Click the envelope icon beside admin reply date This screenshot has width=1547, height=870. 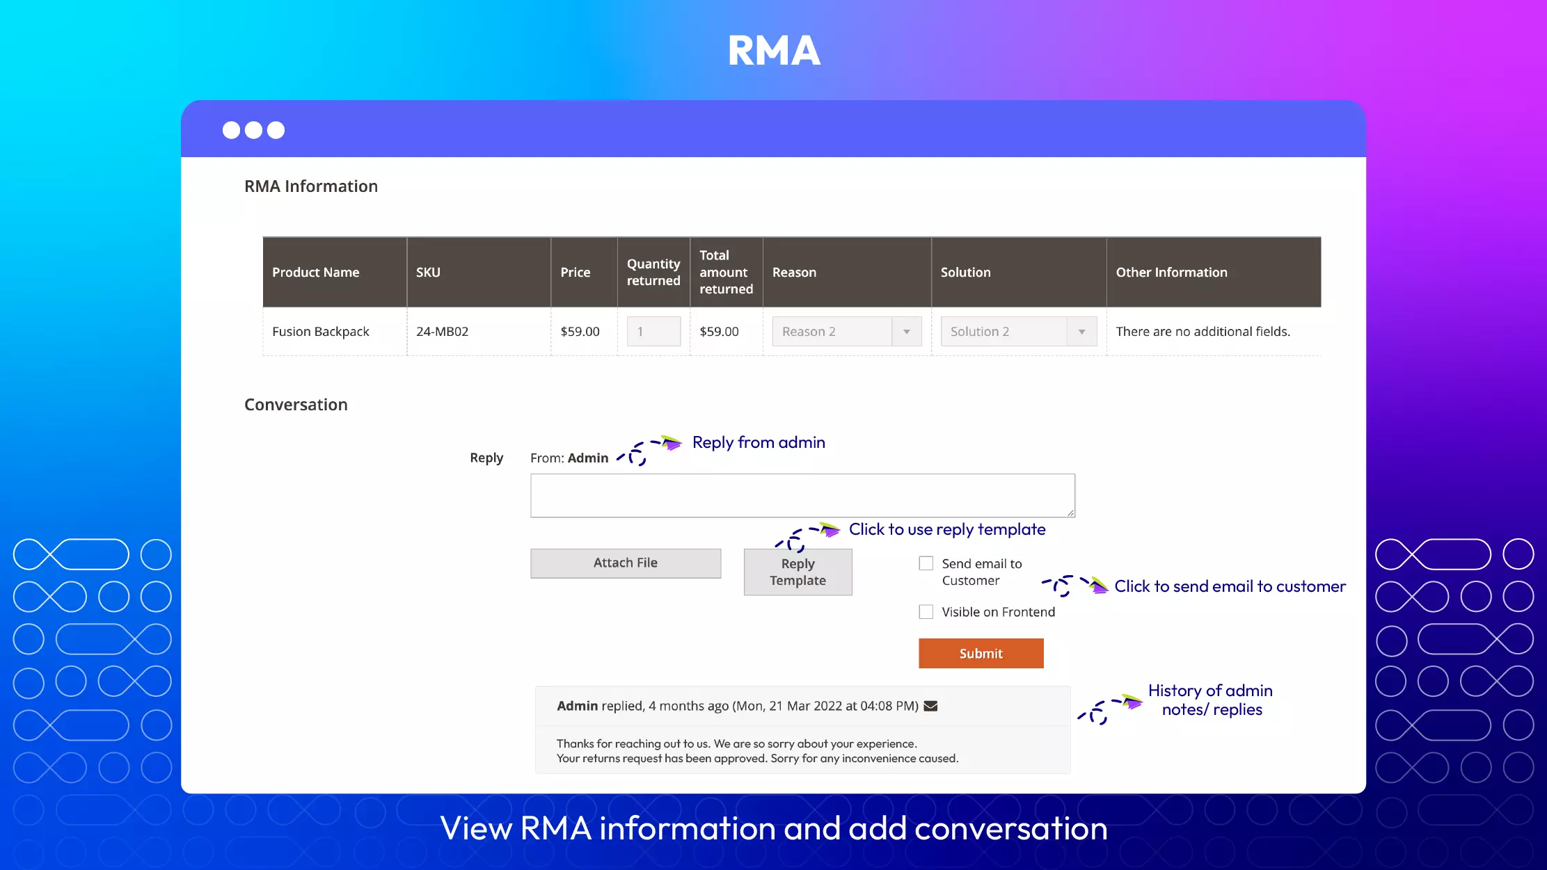tap(930, 706)
